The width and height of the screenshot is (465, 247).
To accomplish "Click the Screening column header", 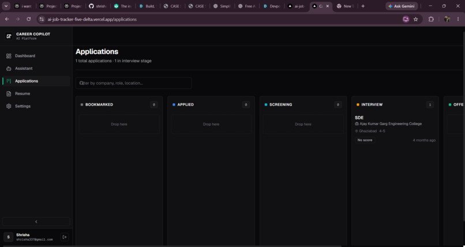I will pyautogui.click(x=280, y=104).
